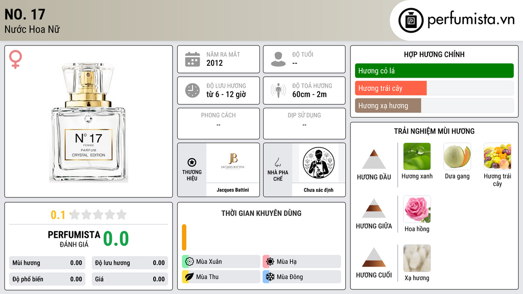Viewport: 523px width, 294px height.
Task: Select the Xạ hương musk image
Action: click(x=417, y=258)
